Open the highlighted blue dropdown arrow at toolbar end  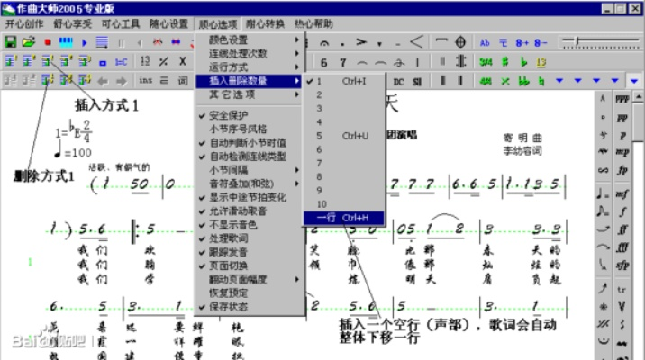pyautogui.click(x=634, y=81)
